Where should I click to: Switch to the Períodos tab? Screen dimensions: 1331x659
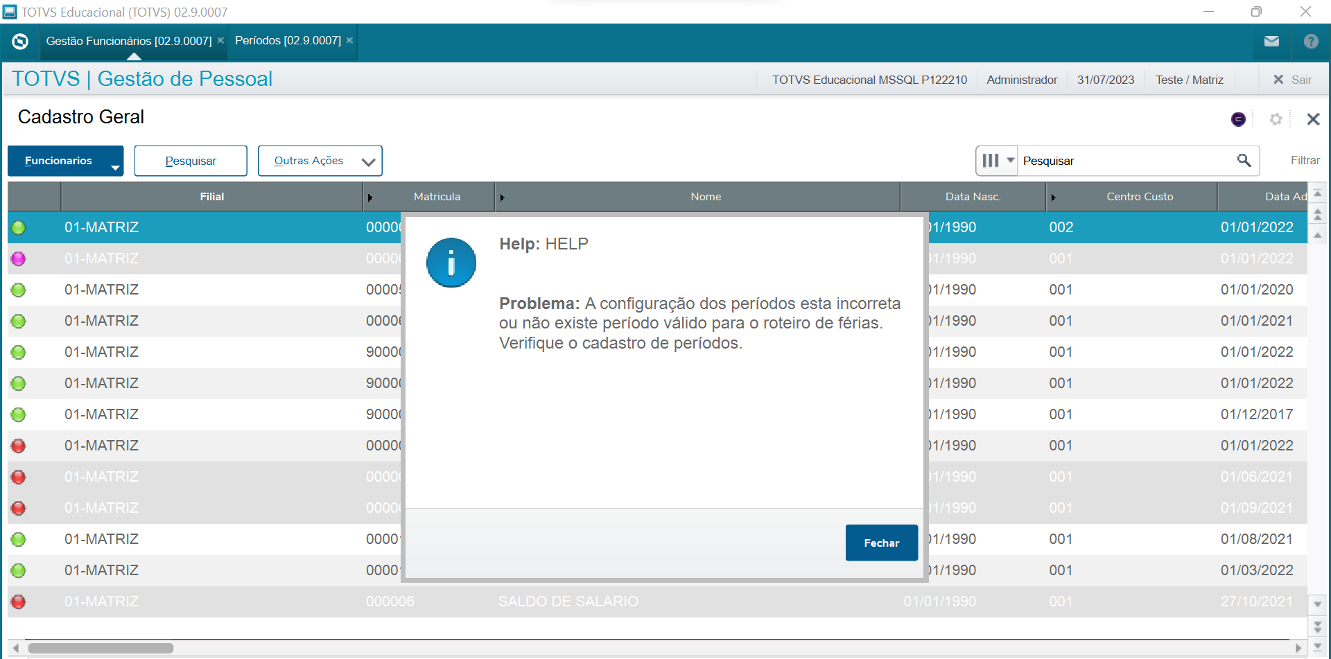286,40
